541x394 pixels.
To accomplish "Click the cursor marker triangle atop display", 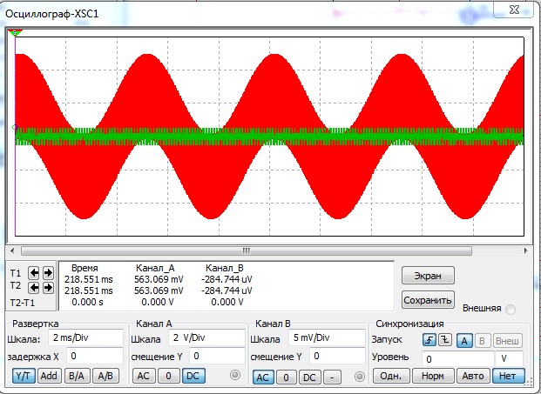I will click(15, 33).
